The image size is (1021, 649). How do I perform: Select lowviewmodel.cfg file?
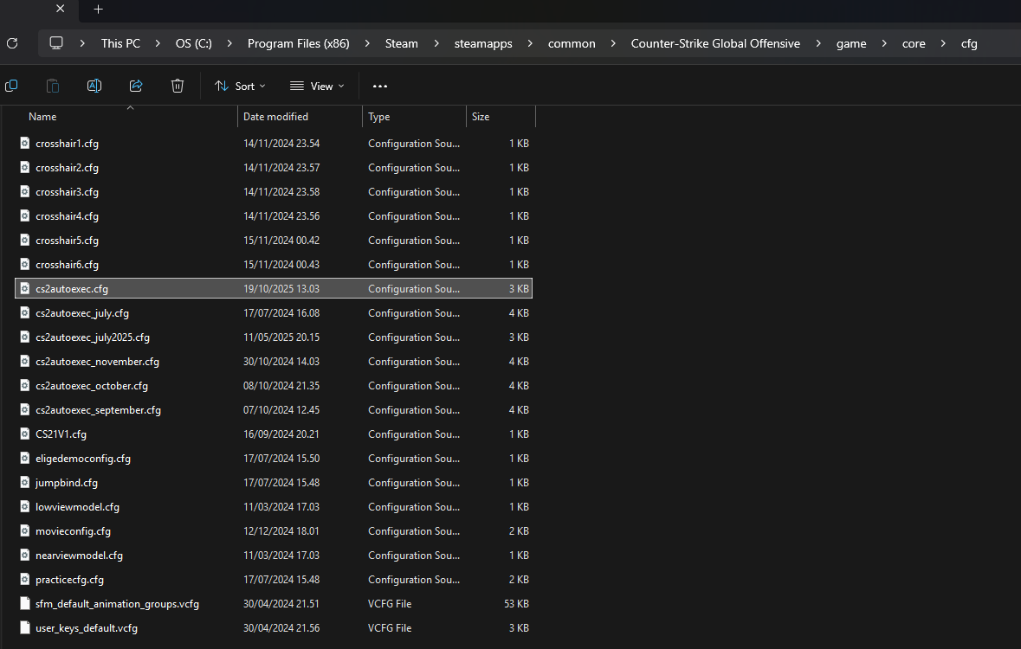click(x=274, y=506)
